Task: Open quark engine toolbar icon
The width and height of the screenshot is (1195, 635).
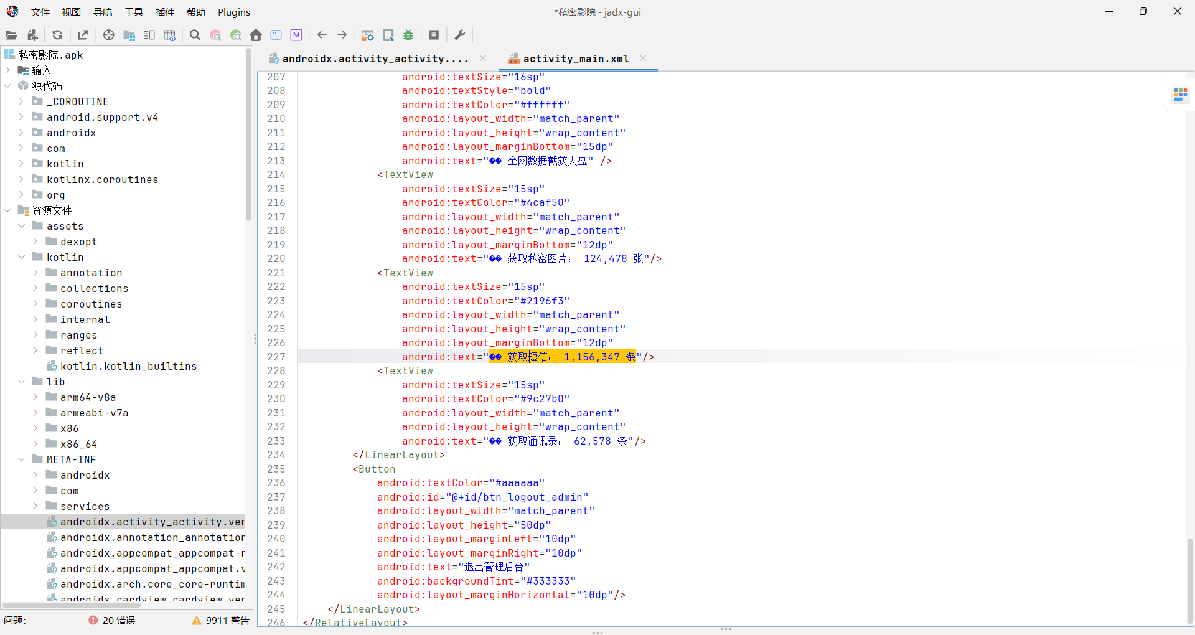Action: (388, 35)
